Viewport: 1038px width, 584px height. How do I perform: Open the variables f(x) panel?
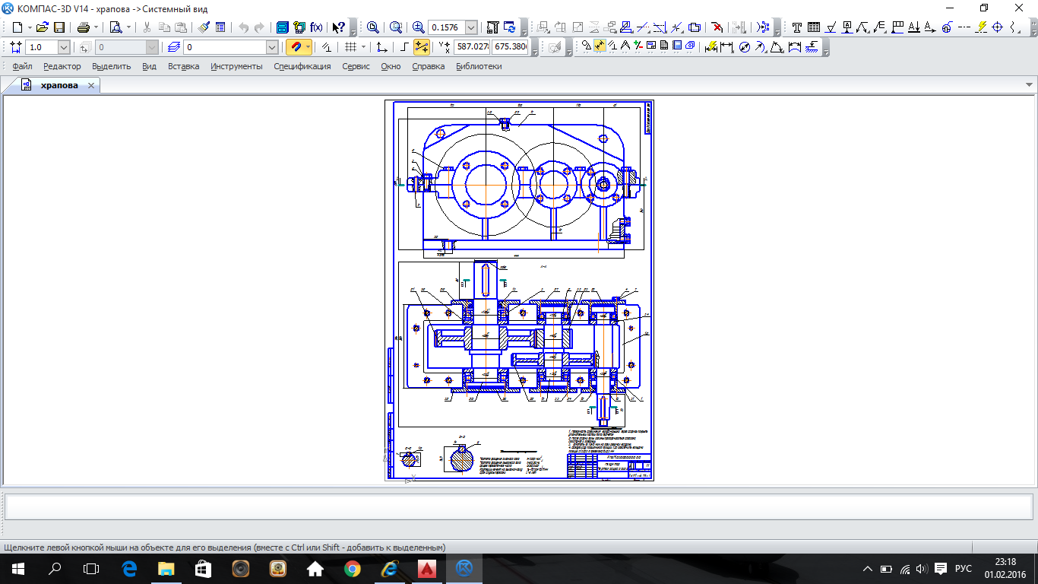click(316, 27)
